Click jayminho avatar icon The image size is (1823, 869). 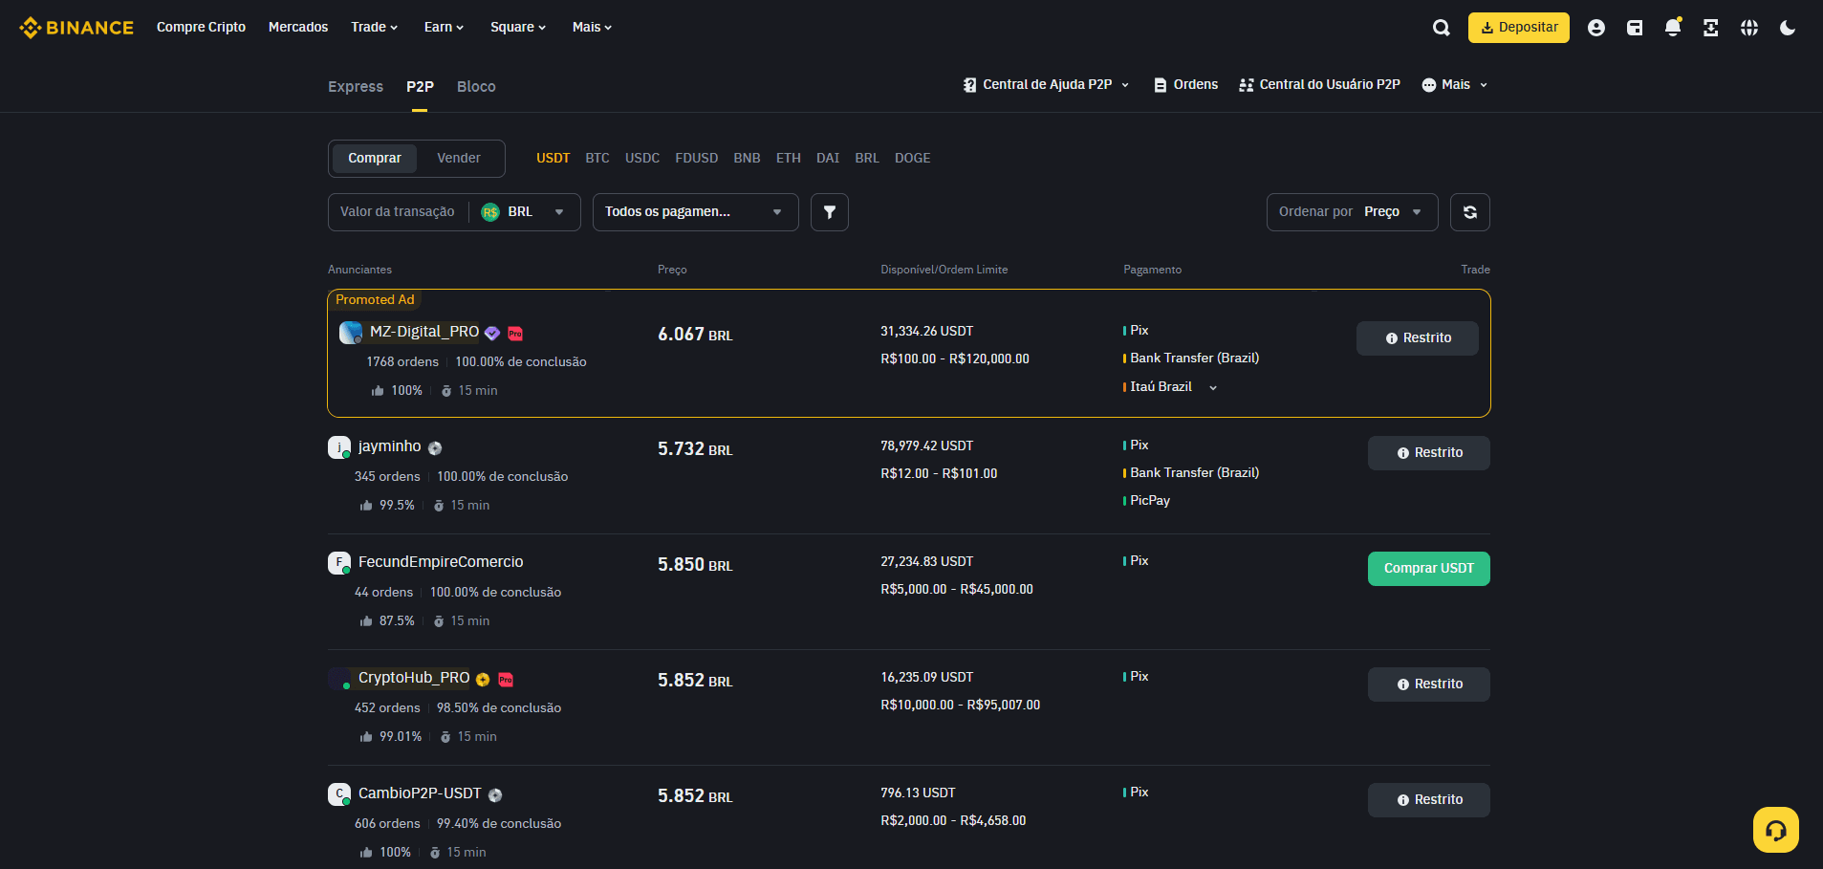pos(339,447)
